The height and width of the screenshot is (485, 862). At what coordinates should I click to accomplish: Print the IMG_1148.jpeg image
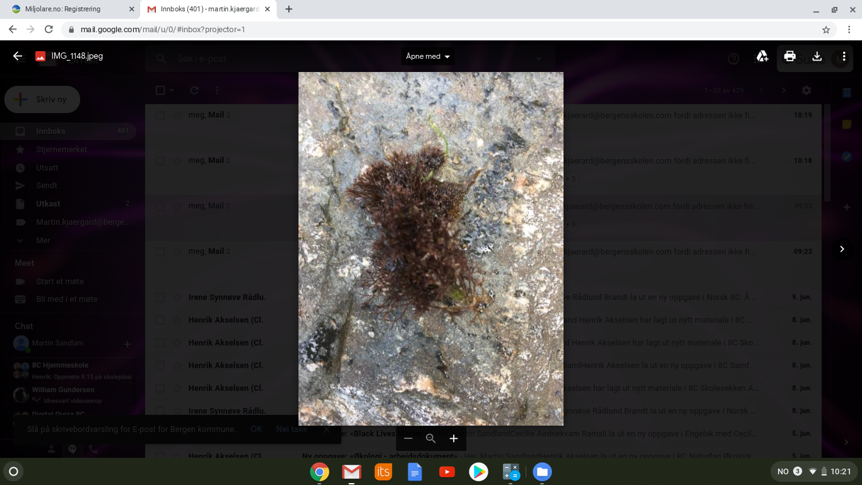(789, 56)
